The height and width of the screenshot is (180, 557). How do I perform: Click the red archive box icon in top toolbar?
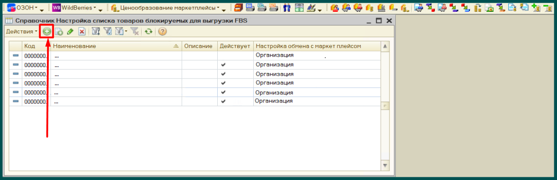[x=238, y=8]
